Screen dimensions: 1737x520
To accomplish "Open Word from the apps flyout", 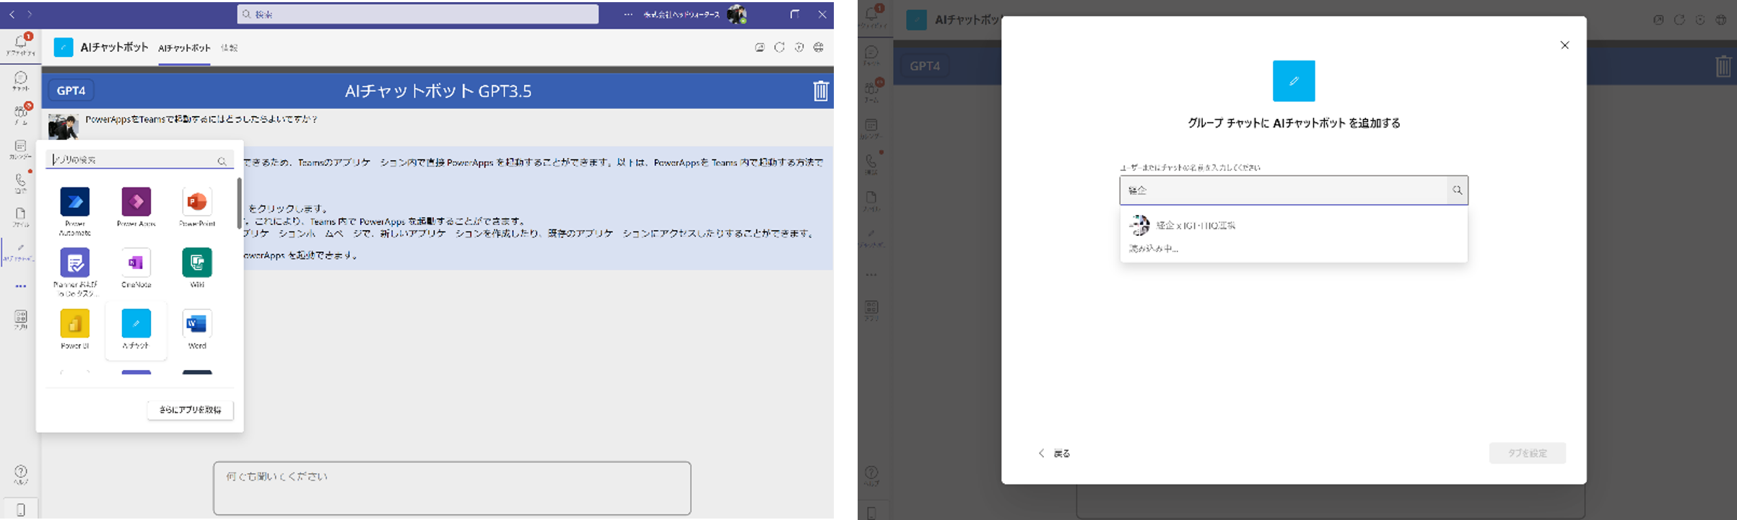I will (197, 323).
